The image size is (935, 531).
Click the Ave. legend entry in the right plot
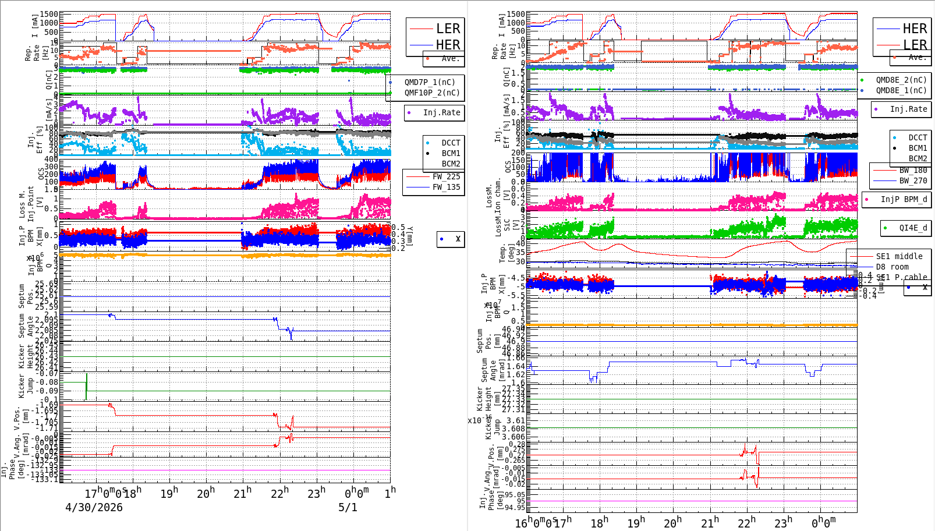(x=917, y=57)
